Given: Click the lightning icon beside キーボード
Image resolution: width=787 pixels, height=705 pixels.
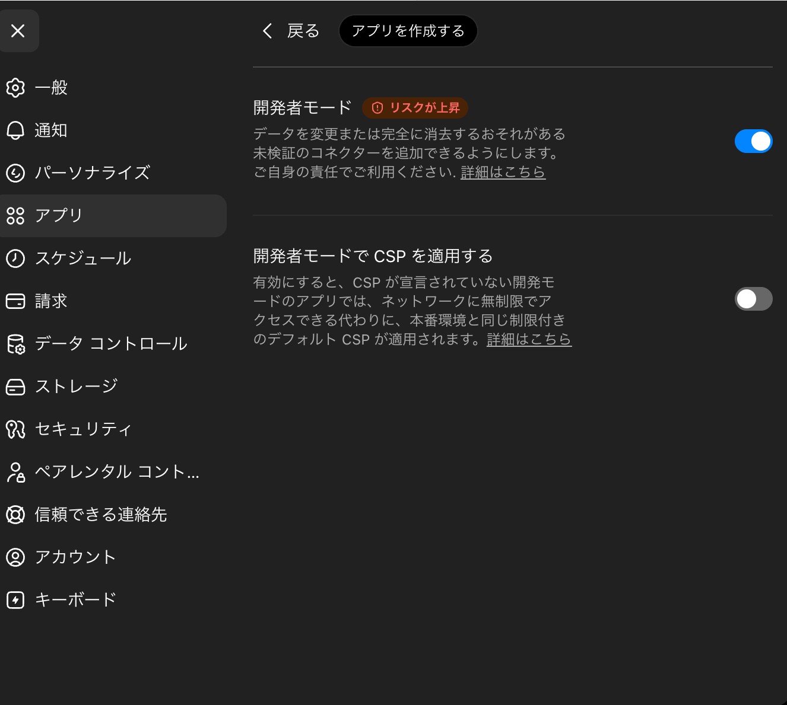Looking at the screenshot, I should tap(15, 600).
